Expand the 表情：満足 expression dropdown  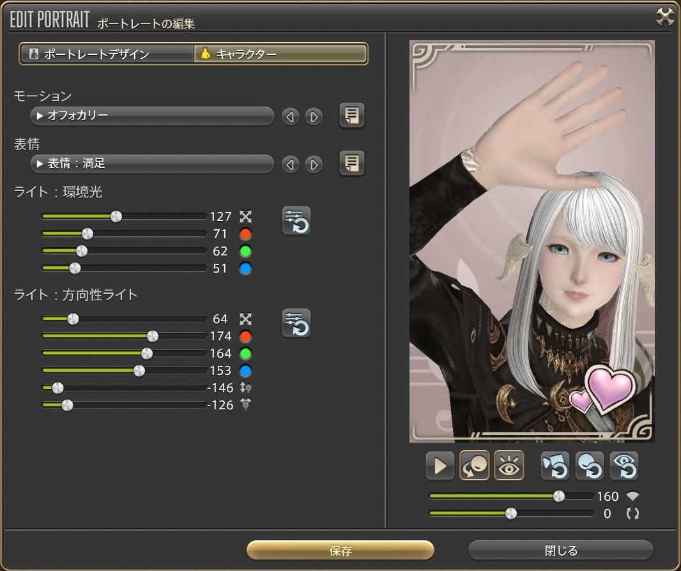pyautogui.click(x=152, y=164)
